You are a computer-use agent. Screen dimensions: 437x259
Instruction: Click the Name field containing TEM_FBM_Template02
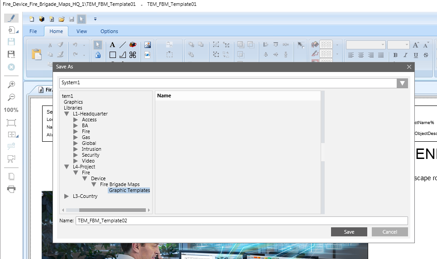tap(241, 221)
